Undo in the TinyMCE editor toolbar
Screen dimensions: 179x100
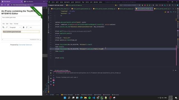(3, 27)
